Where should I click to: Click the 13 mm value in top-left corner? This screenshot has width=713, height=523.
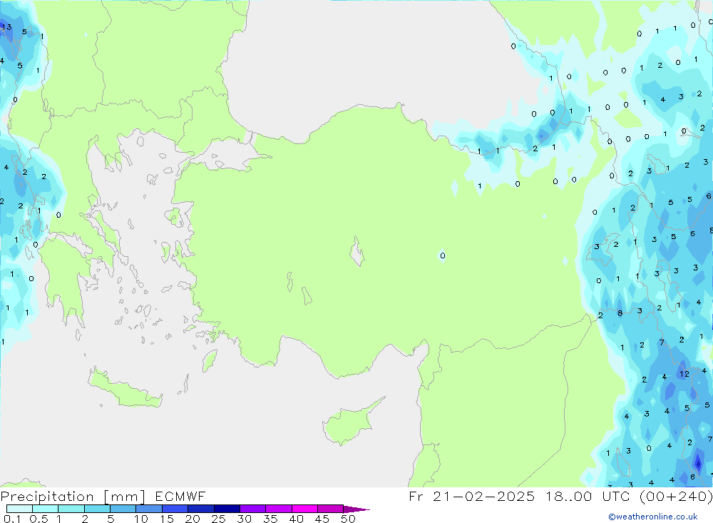click(x=6, y=27)
